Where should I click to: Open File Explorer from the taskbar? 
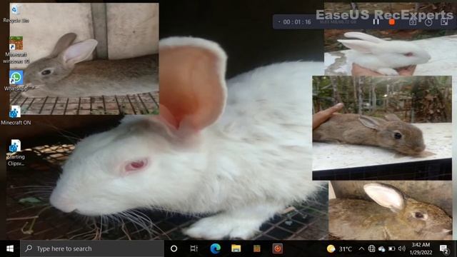pyautogui.click(x=236, y=248)
